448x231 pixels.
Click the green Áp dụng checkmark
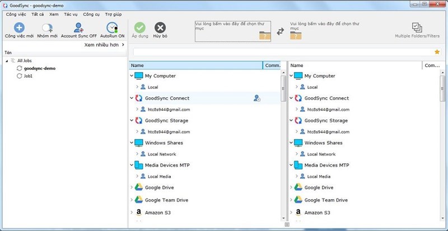140,28
